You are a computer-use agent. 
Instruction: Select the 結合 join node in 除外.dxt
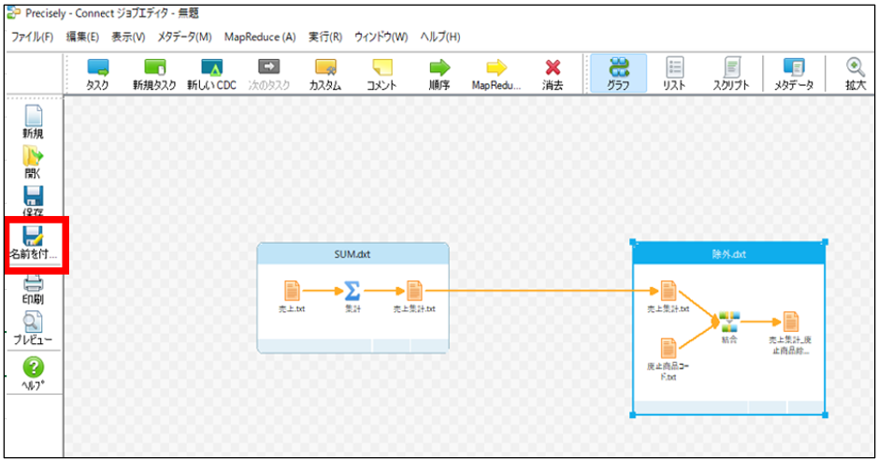[727, 322]
